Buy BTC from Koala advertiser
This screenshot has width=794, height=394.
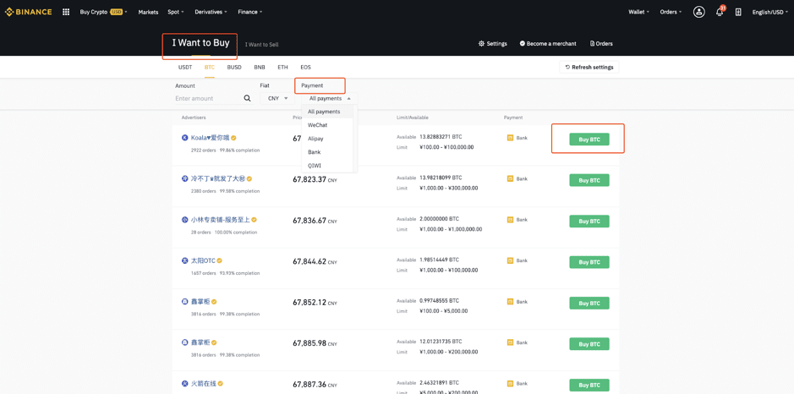[589, 140]
